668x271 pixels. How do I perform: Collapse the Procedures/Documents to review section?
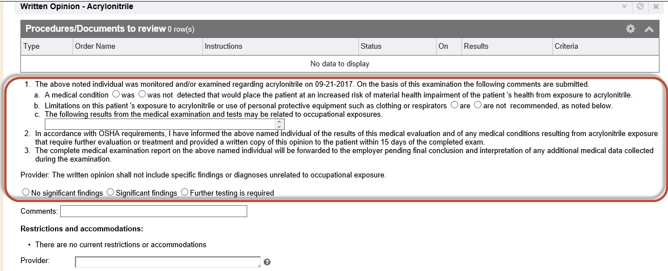[649, 29]
